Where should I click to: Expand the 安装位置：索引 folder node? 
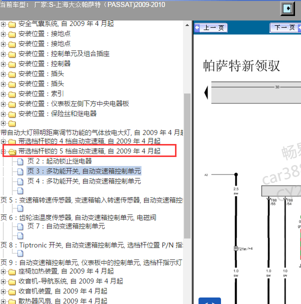[3, 94]
